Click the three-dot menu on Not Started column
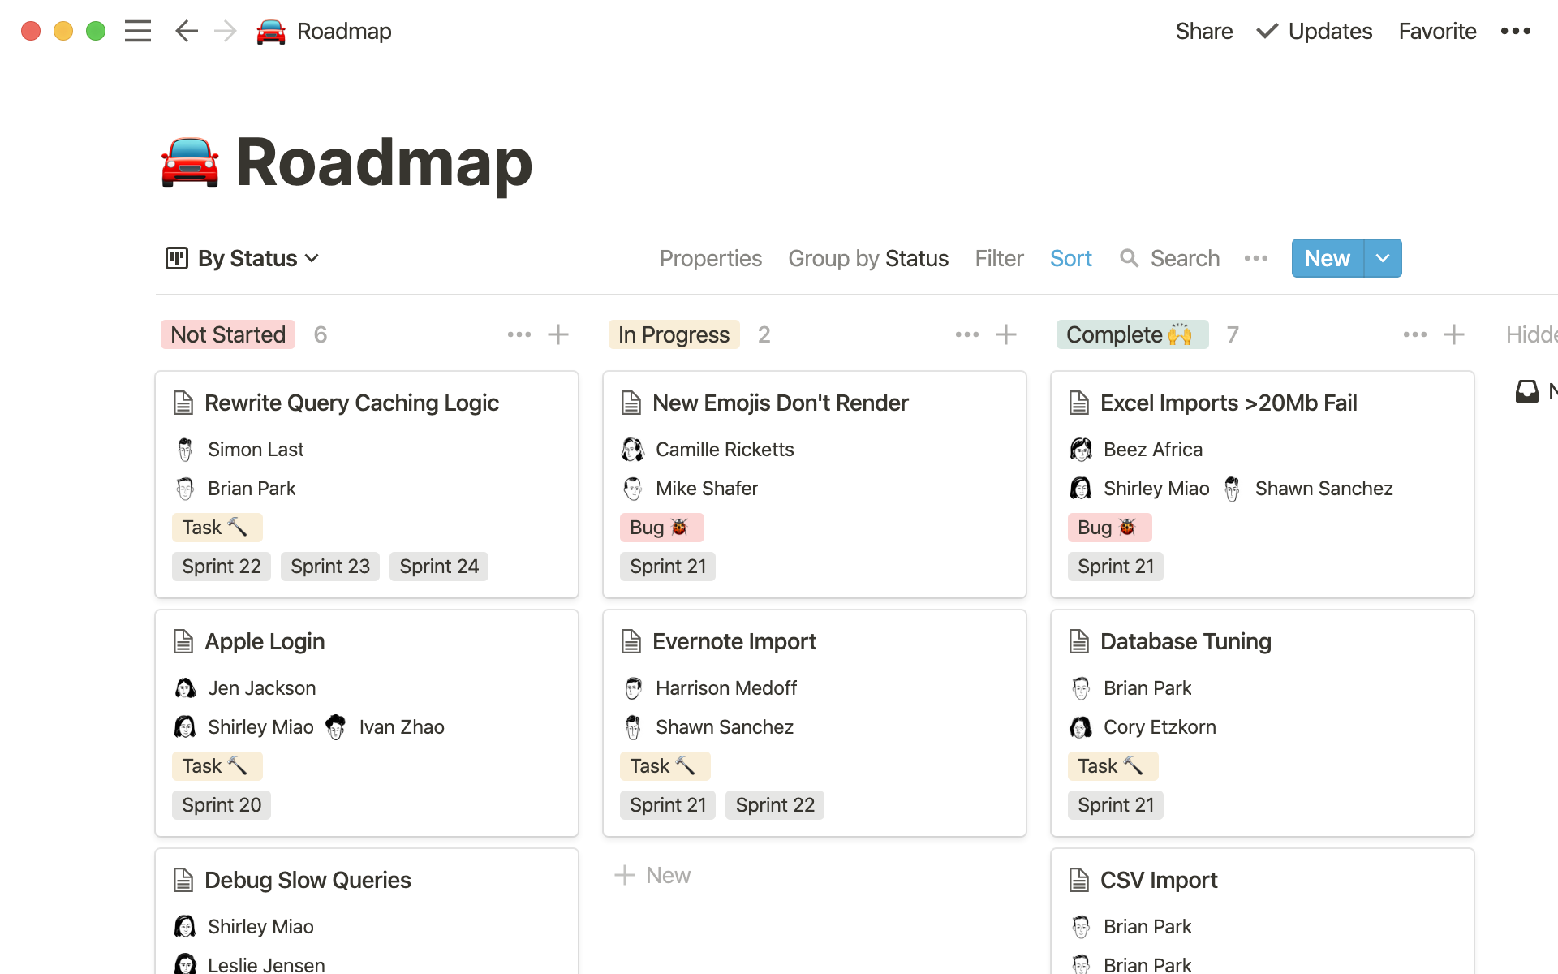This screenshot has height=974, width=1558. click(519, 334)
